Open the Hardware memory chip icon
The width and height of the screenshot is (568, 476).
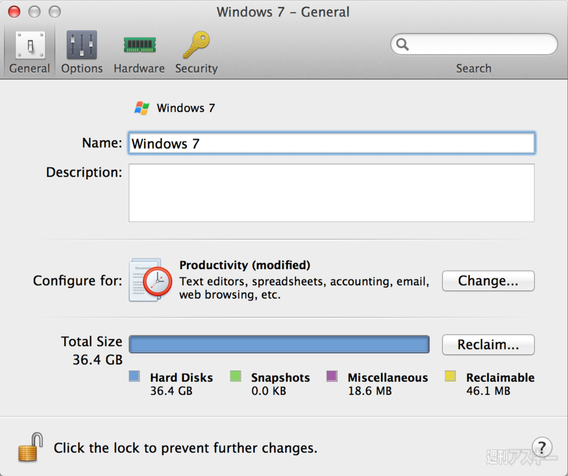[x=139, y=45]
